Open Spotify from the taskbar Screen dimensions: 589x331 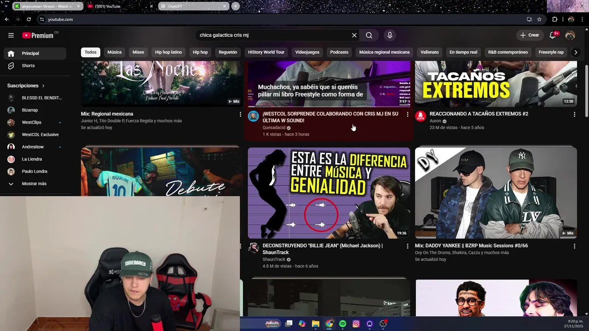click(342, 324)
